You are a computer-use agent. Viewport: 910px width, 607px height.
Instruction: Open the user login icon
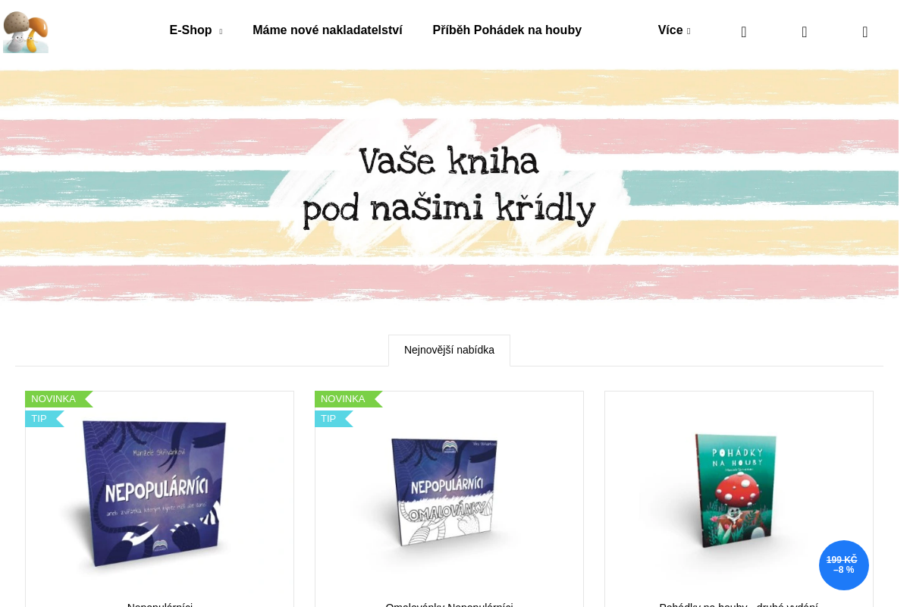click(805, 32)
